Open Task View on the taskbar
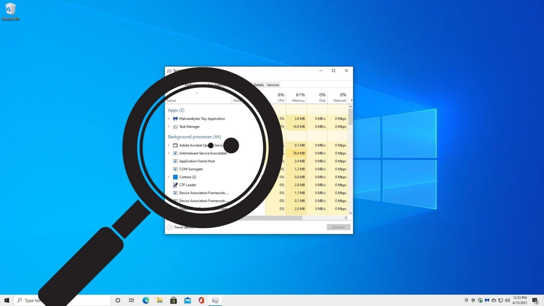 coord(131,300)
